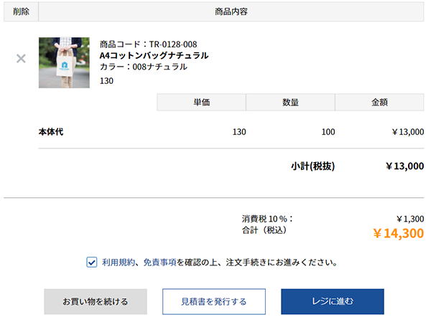Viewport: 431px width, 322px height.
Task: Click the 削除 column header
Action: tap(21, 11)
